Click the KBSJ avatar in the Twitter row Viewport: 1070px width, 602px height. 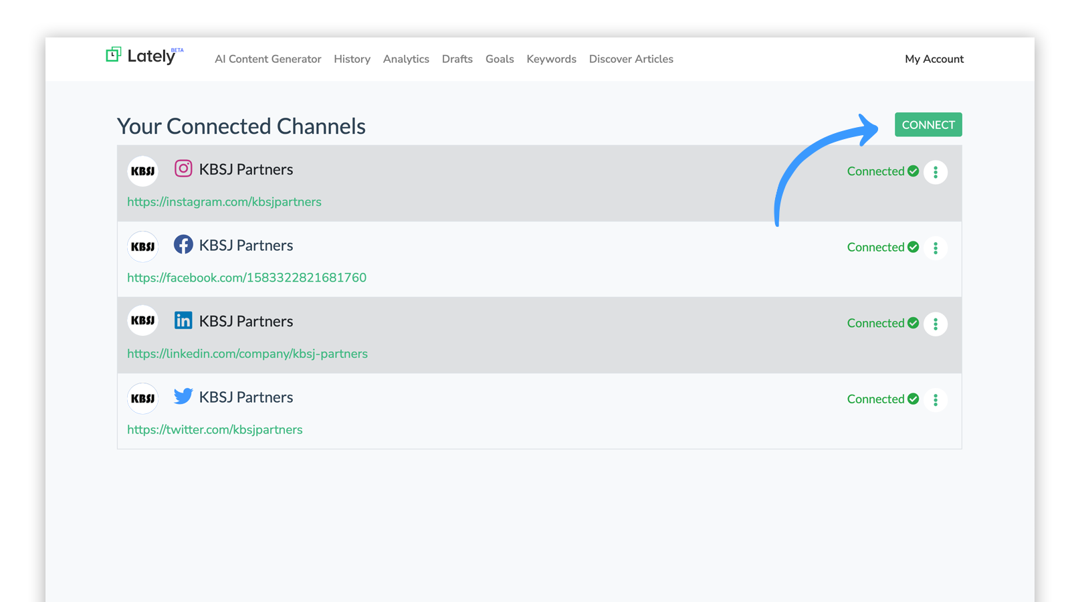(143, 399)
